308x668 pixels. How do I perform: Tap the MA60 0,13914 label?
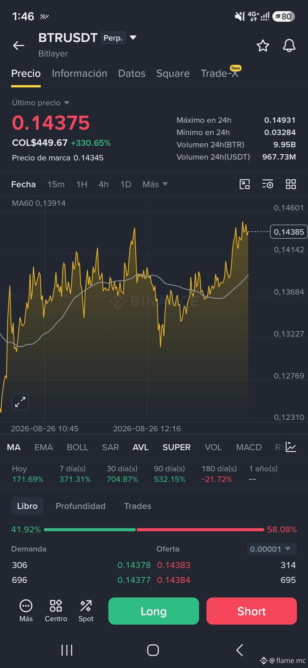39,203
